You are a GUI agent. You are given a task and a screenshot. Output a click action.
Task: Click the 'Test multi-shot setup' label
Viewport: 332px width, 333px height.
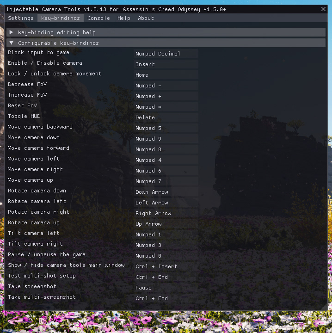tap(42, 276)
